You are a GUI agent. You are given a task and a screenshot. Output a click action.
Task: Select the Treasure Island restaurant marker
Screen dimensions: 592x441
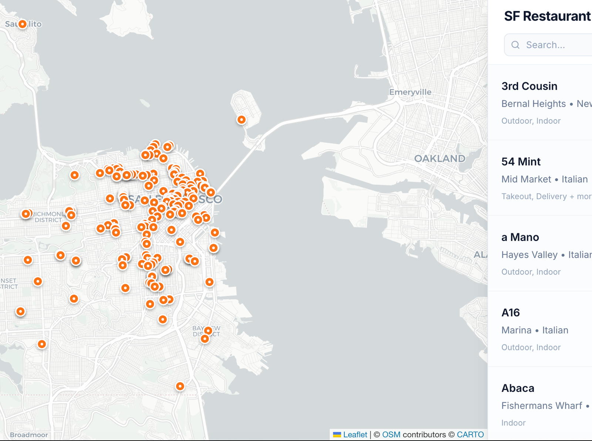[x=241, y=120]
